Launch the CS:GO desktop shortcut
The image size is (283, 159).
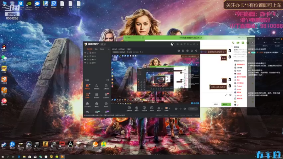[x=46, y=145]
